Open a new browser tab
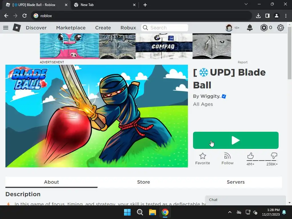292x219 pixels. [x=145, y=5]
